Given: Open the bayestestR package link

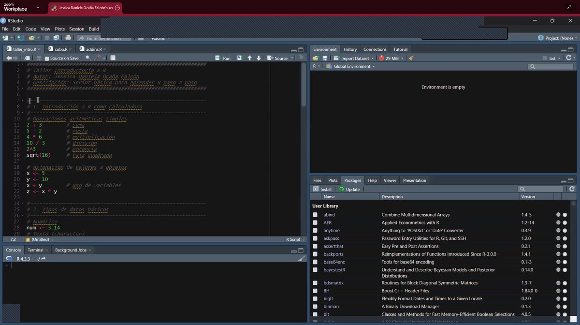Looking at the screenshot, I should [334, 270].
